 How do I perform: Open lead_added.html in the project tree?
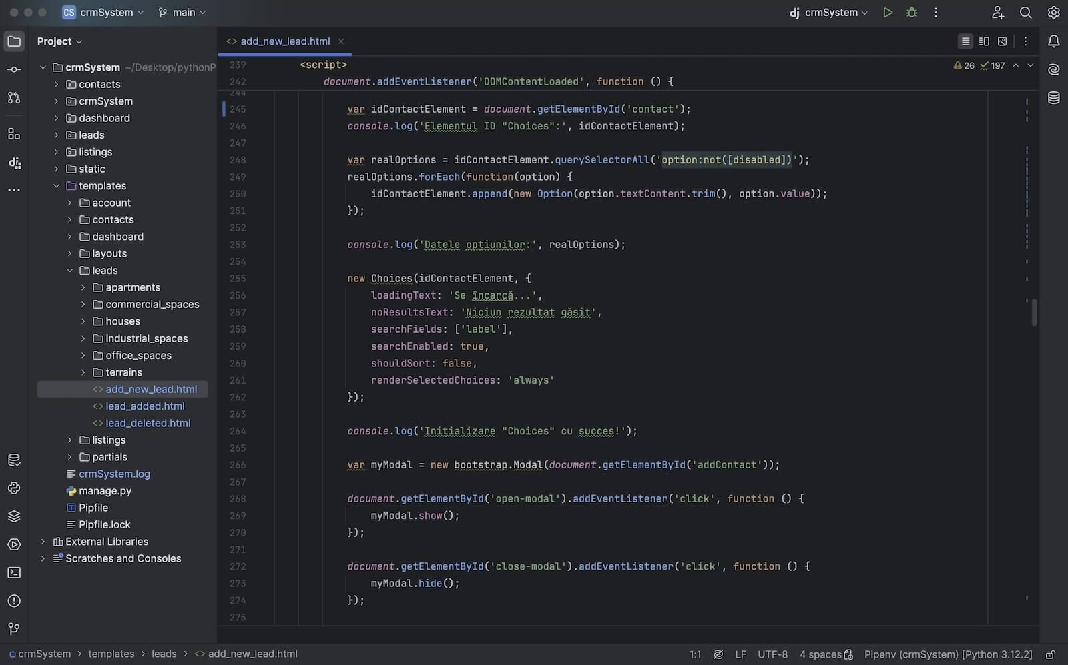coord(145,406)
